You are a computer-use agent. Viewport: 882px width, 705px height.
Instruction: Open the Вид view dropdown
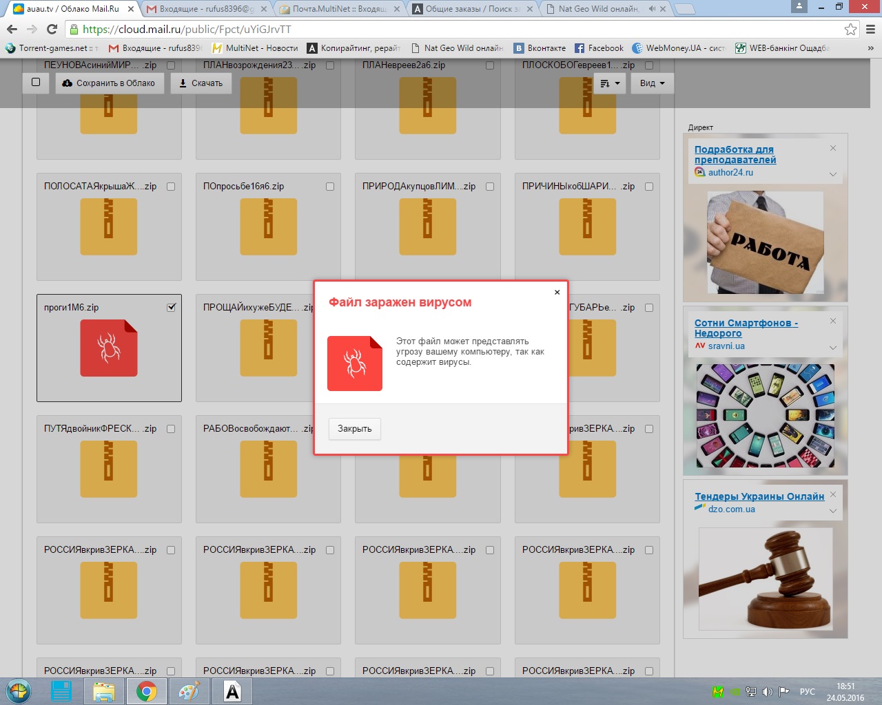click(x=652, y=83)
